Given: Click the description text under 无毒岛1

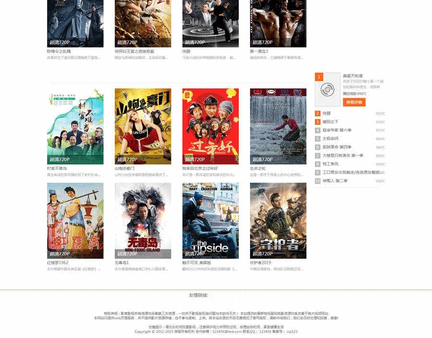Looking at the screenshot, I should pos(141,269).
